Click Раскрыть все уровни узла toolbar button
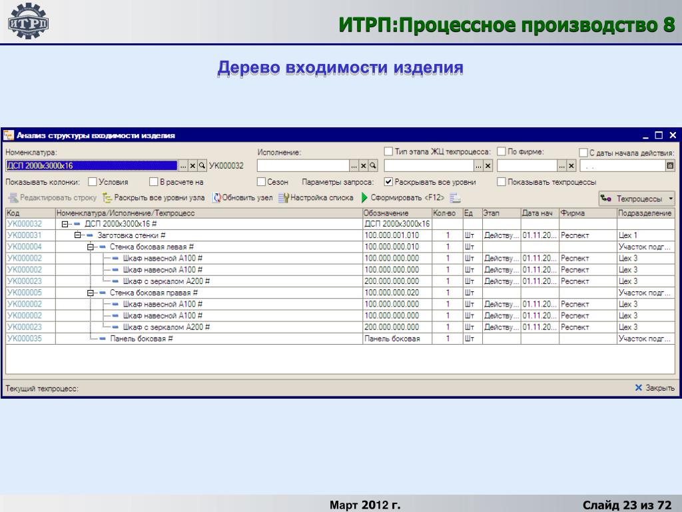This screenshot has width=682, height=512. [154, 197]
